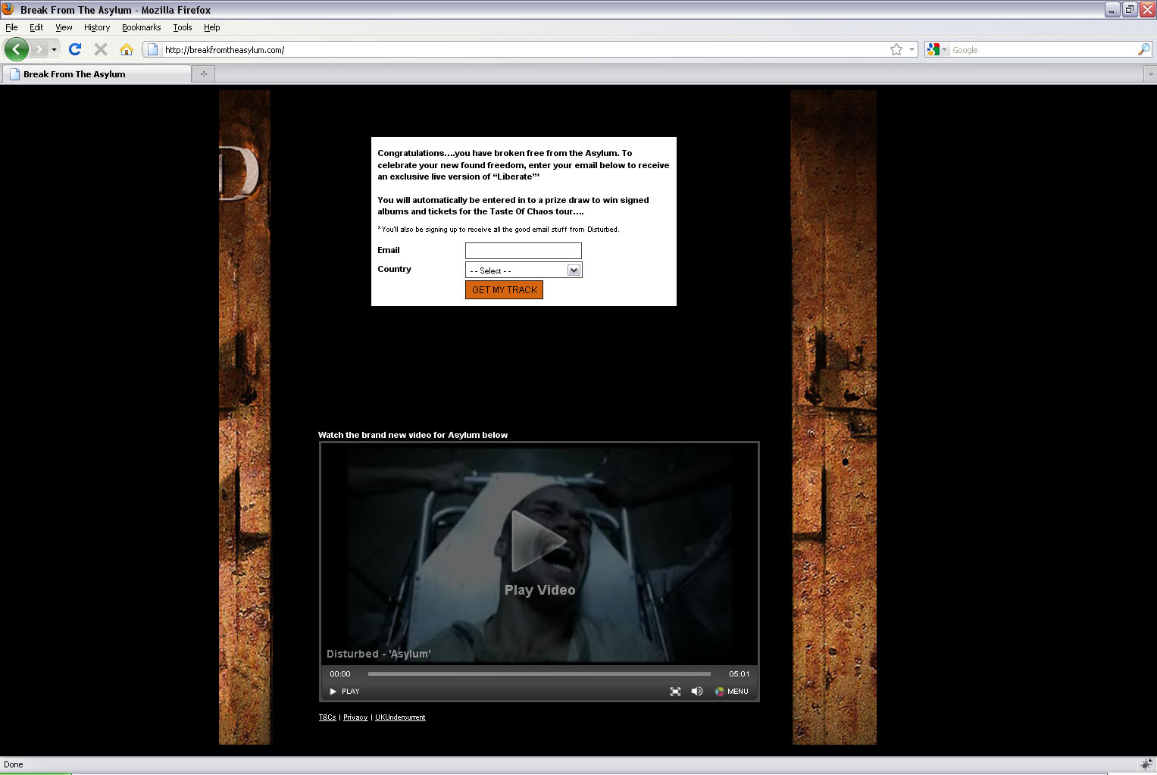Screen dimensions: 1157x775
Task: Open the Bookmarks menu
Action: [x=142, y=27]
